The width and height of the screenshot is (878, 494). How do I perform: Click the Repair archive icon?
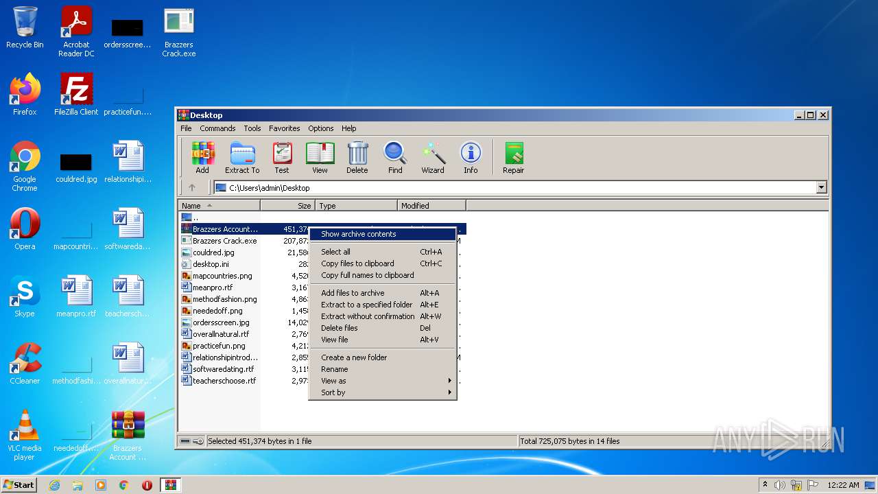coord(513,158)
